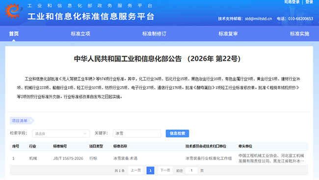Click the 牵头单位 column header
The width and height of the screenshot is (319, 180).
[x=245, y=146]
